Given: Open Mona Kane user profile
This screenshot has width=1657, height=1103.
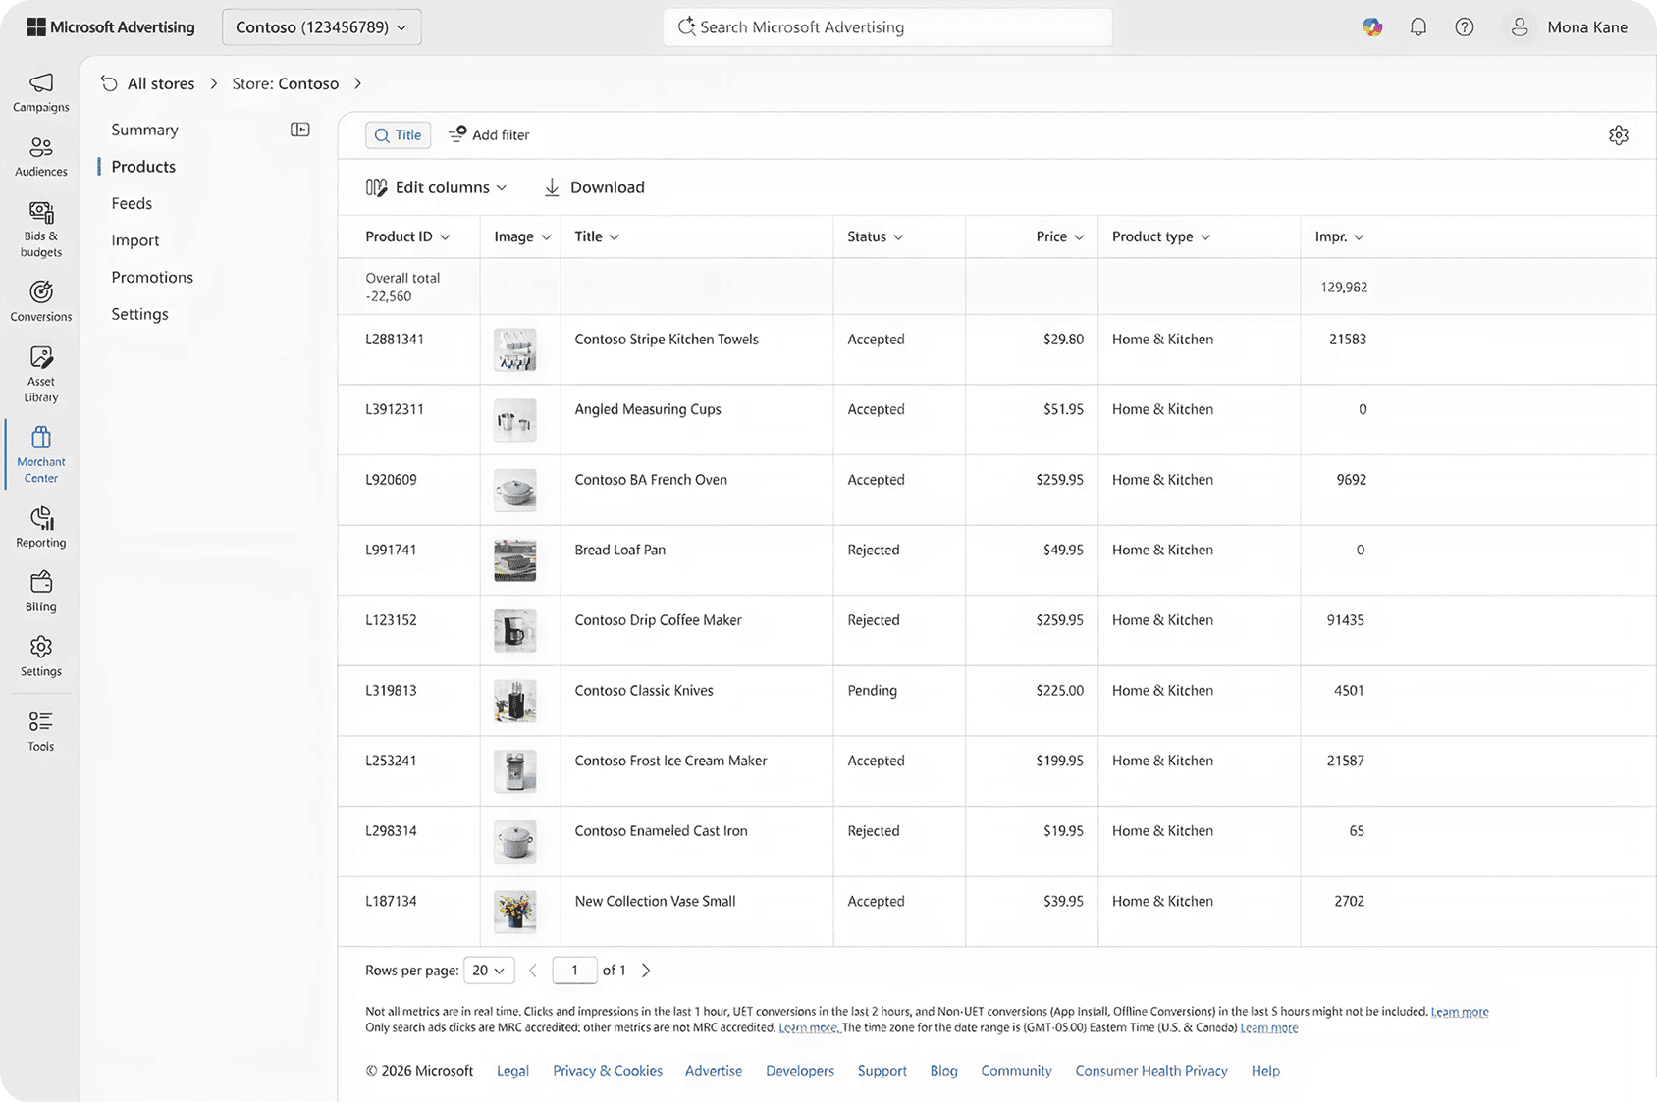Looking at the screenshot, I should (x=1568, y=27).
